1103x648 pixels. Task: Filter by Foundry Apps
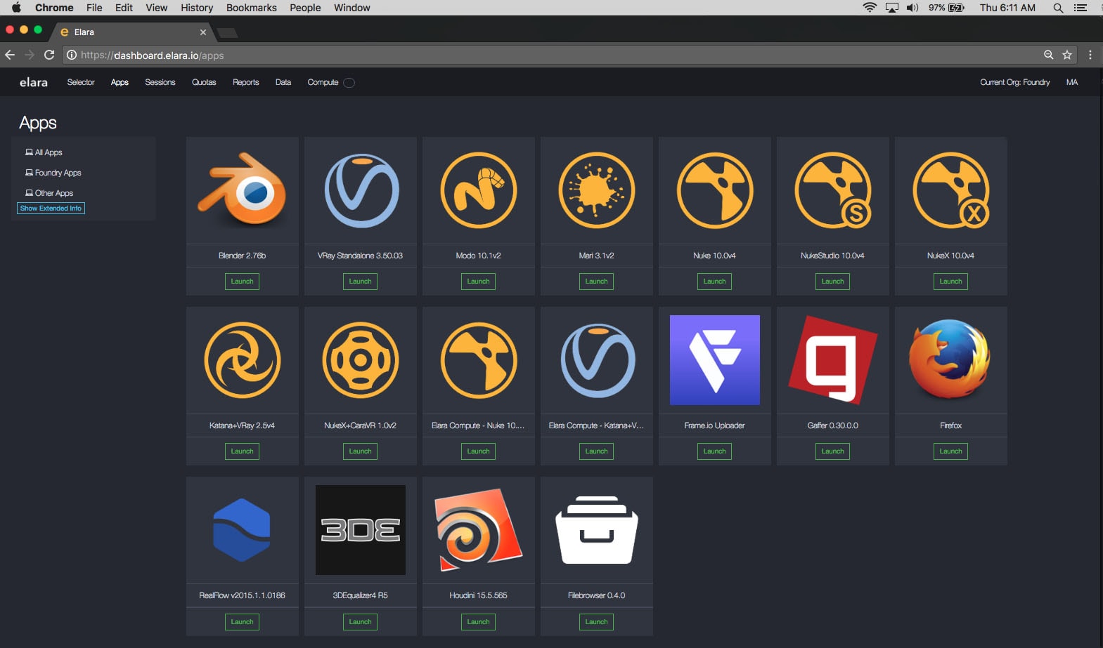tap(53, 173)
